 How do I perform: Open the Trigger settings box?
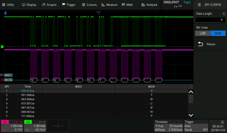(195, 126)
